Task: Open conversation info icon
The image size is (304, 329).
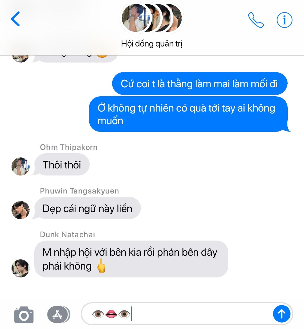Action: (x=285, y=20)
